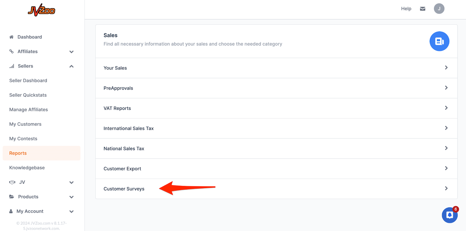
Task: Click chevron arrow on Your Sales row
Action: (446, 68)
